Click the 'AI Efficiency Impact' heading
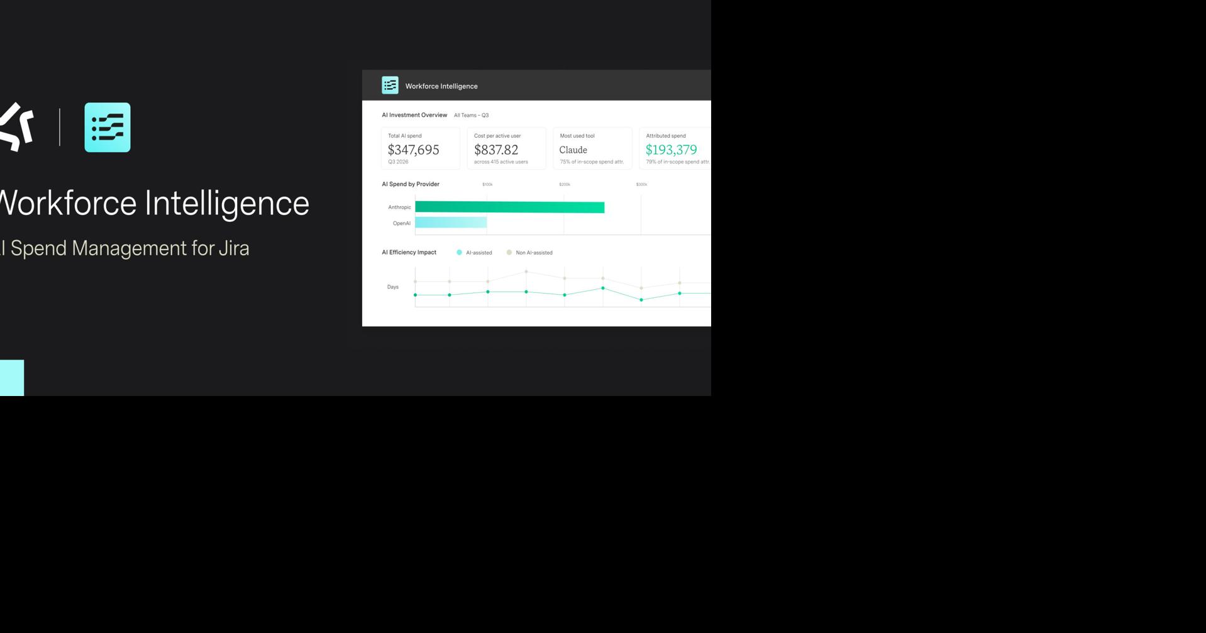This screenshot has height=633, width=1206. click(409, 252)
